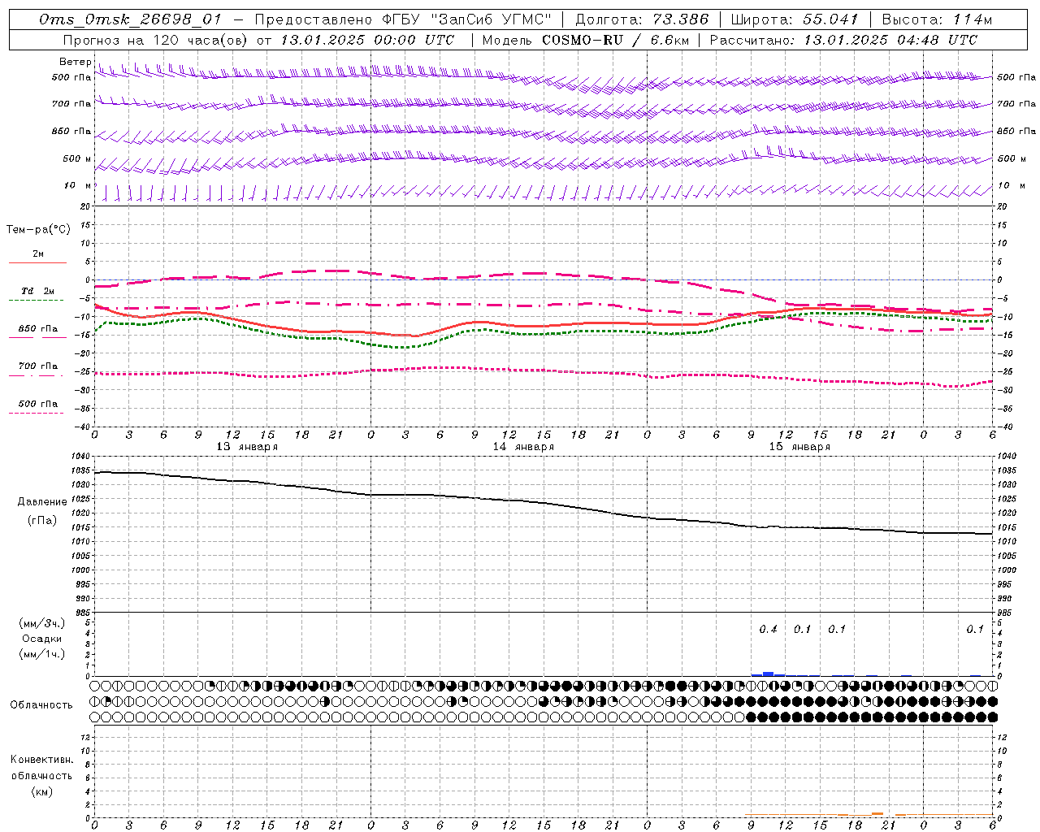Select the Широта: 55.041 value

[x=795, y=19]
